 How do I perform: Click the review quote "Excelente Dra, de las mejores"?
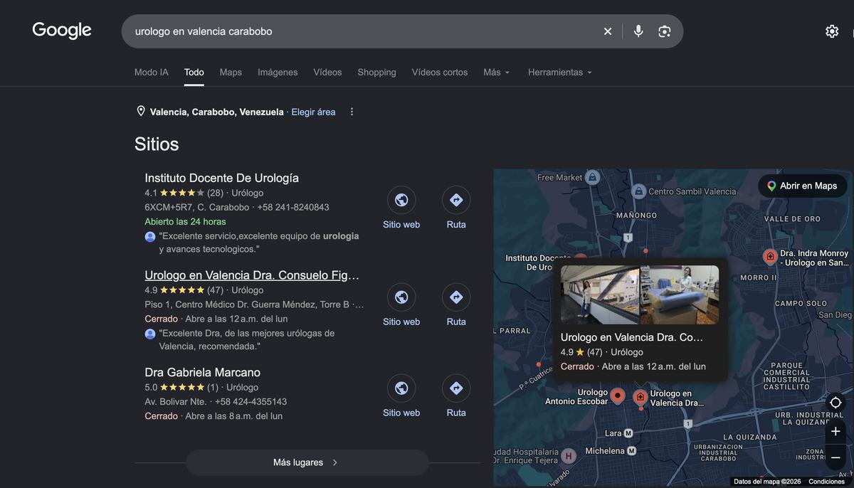[x=247, y=340]
